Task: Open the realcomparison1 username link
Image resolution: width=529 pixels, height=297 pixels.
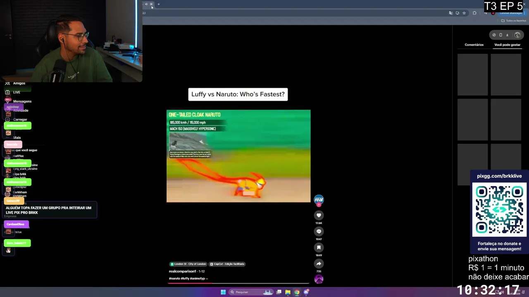Action: [x=182, y=271]
